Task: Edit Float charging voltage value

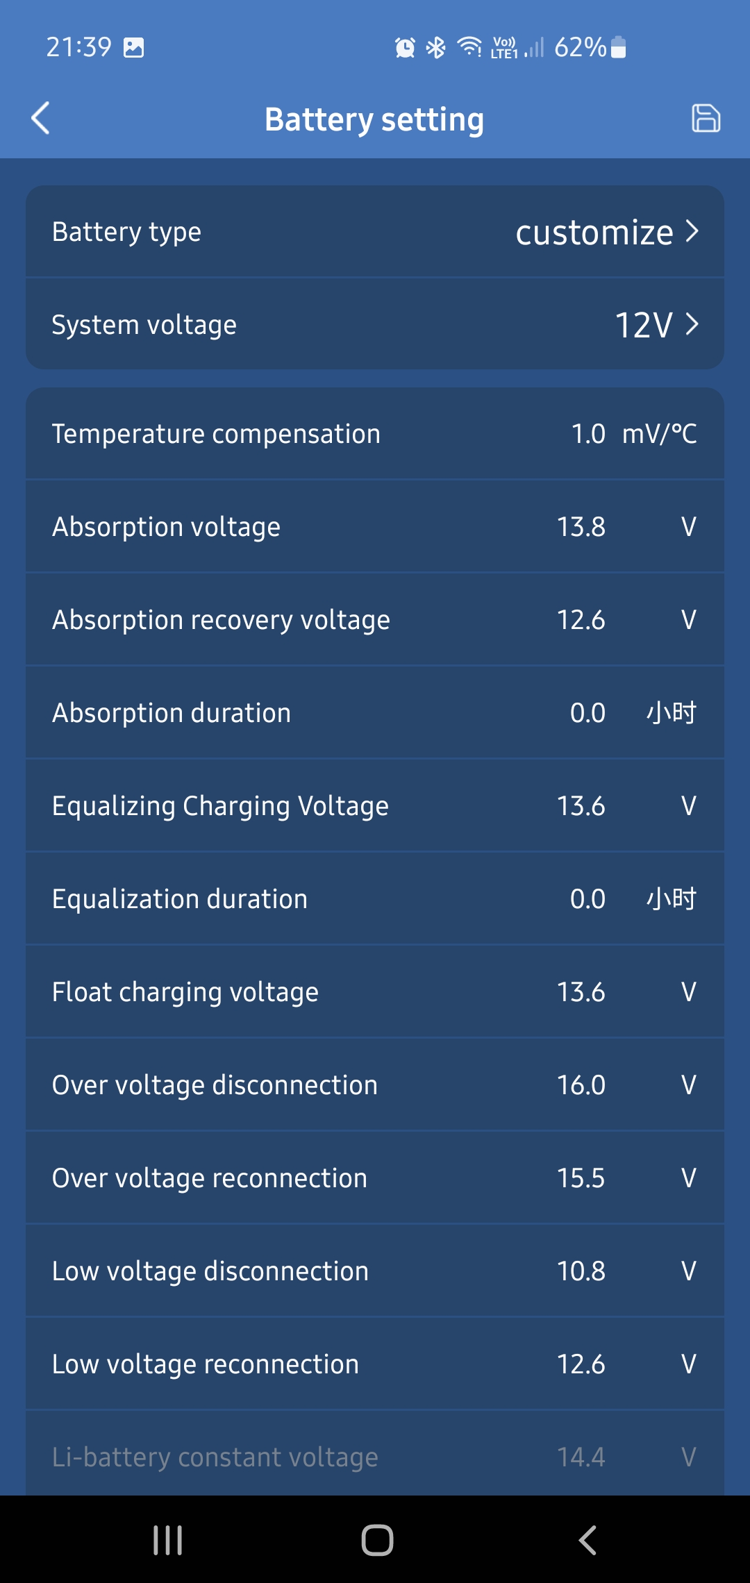Action: click(x=581, y=992)
